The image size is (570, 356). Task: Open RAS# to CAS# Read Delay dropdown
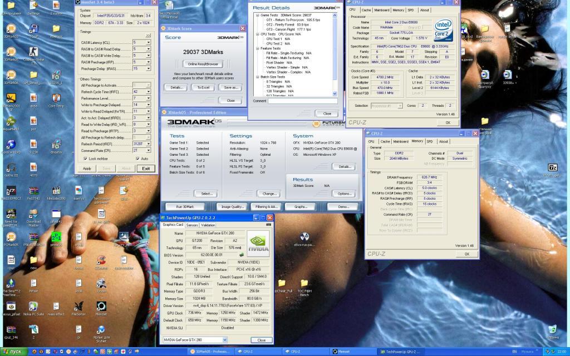(x=148, y=49)
